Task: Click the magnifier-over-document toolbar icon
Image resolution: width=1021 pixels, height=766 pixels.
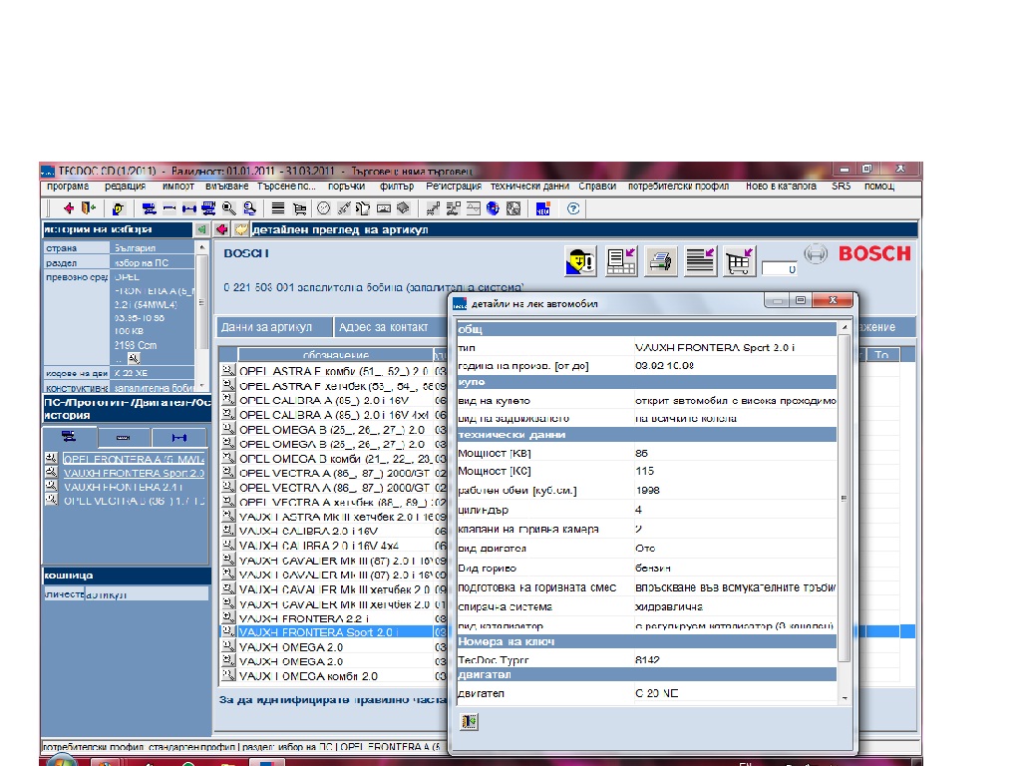Action: tap(249, 208)
